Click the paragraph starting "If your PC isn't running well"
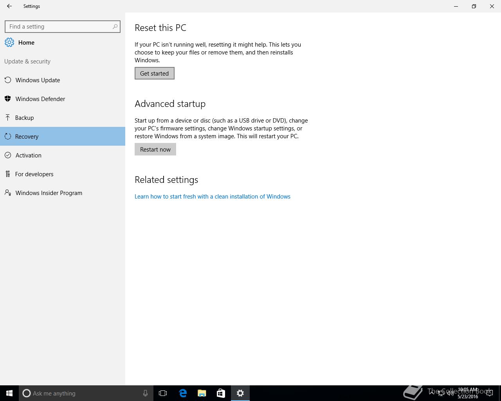Image resolution: width=501 pixels, height=401 pixels. [218, 52]
